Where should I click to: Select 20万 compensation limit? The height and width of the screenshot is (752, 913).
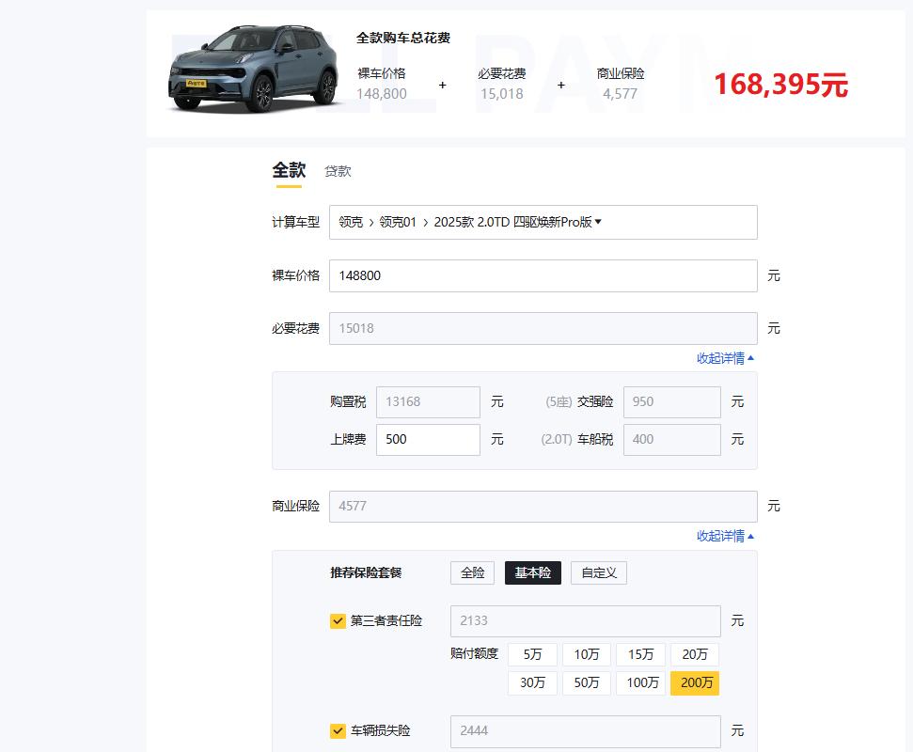click(695, 655)
